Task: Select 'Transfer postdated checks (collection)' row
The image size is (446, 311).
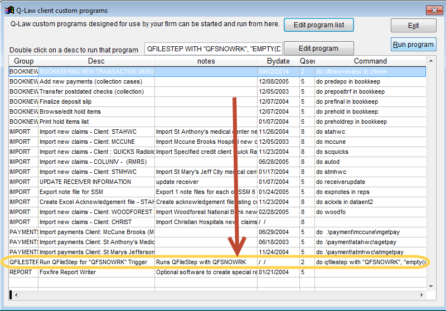Action: [217, 91]
